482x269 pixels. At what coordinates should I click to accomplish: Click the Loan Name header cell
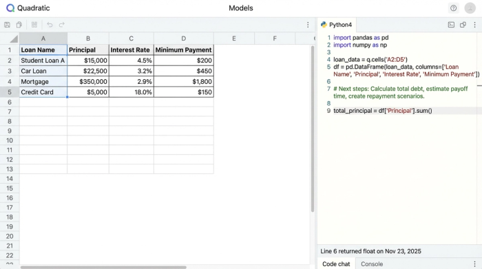43,50
